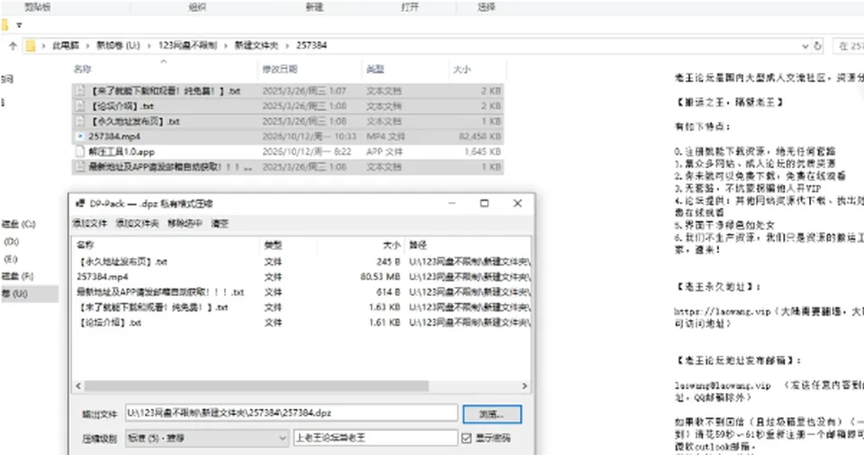Open the quick access toolbar customize arrow
The height and width of the screenshot is (455, 864).
(19, 25)
